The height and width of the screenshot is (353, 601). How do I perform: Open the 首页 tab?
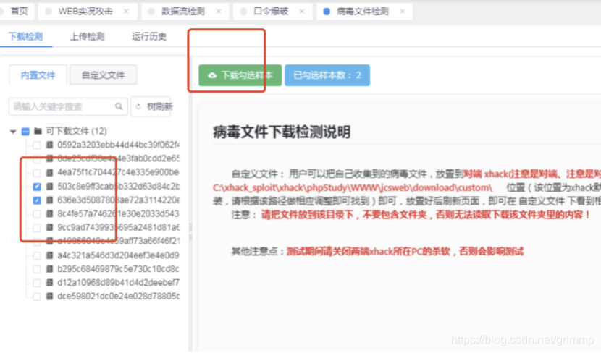pos(19,12)
